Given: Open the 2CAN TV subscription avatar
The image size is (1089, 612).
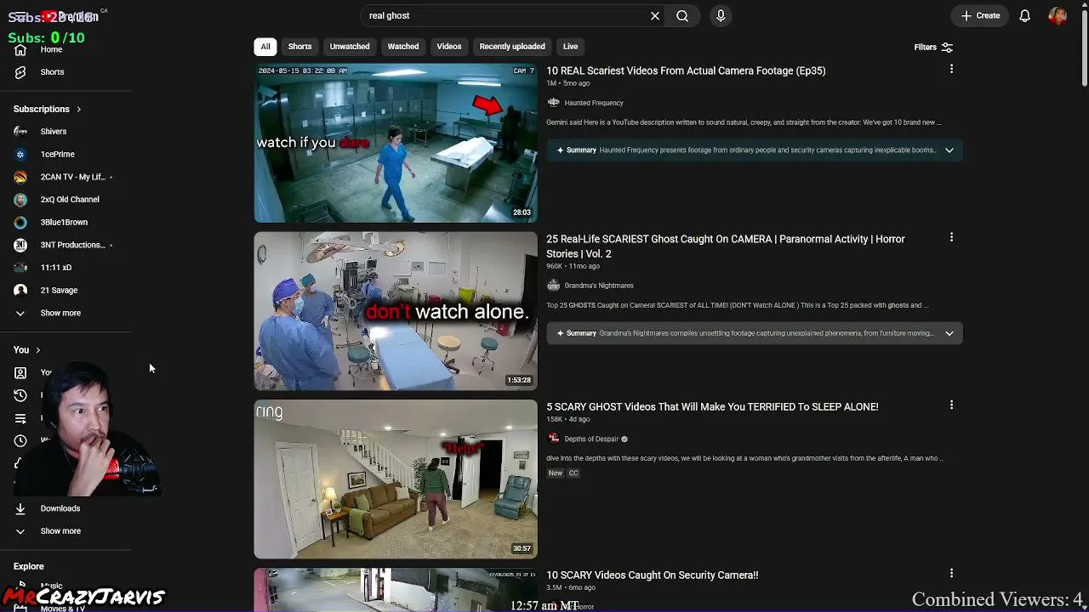Looking at the screenshot, I should 20,177.
